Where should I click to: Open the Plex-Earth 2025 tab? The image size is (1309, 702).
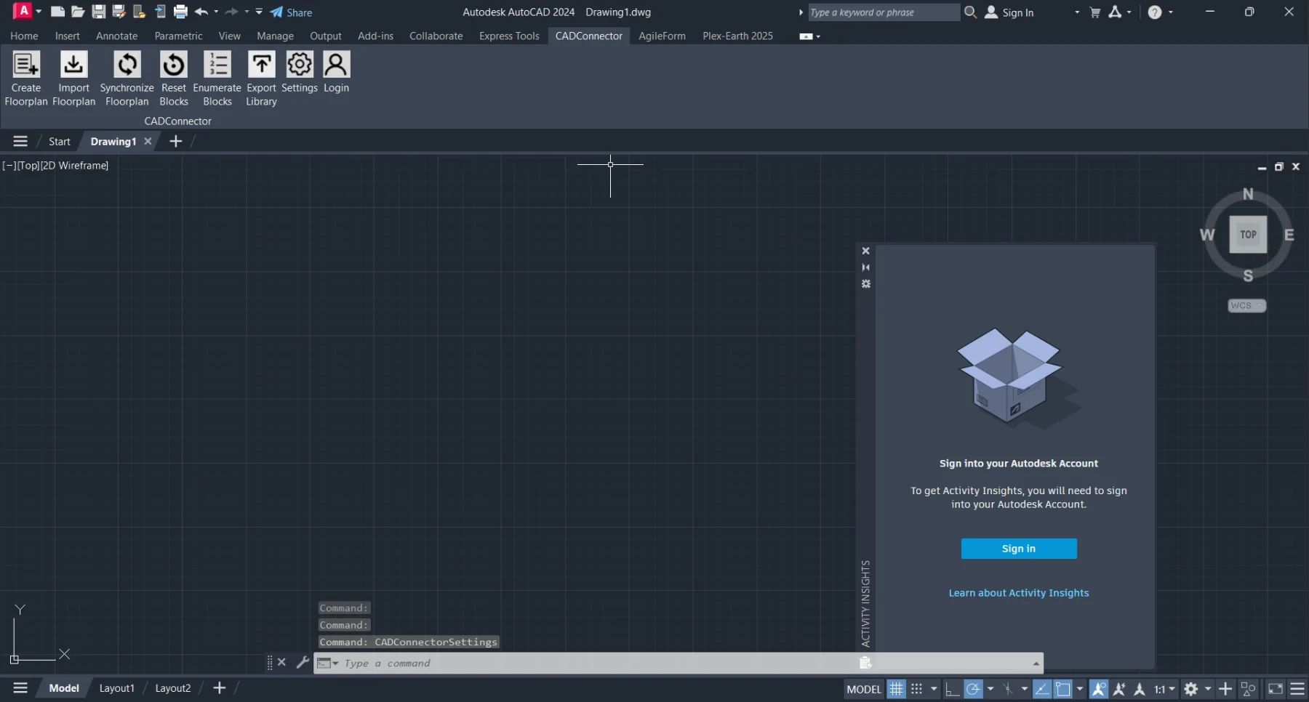(x=737, y=36)
